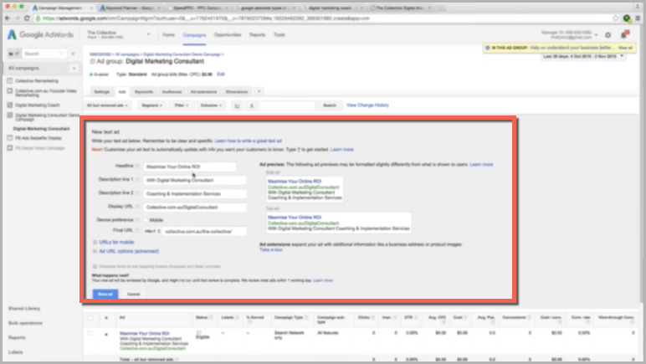Click the Headline help question mark

pyautogui.click(x=137, y=166)
